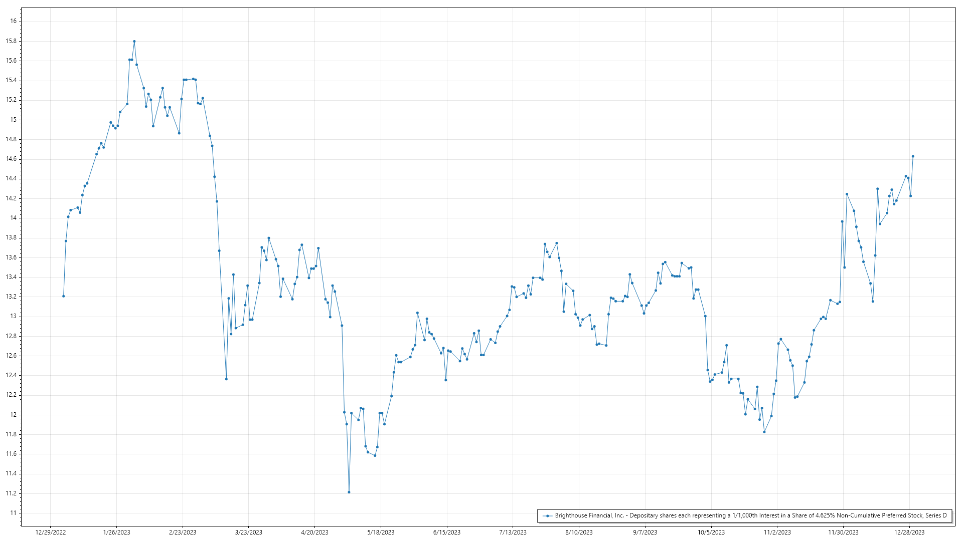Select the 5/18/2023 x-axis date label

pos(381,532)
